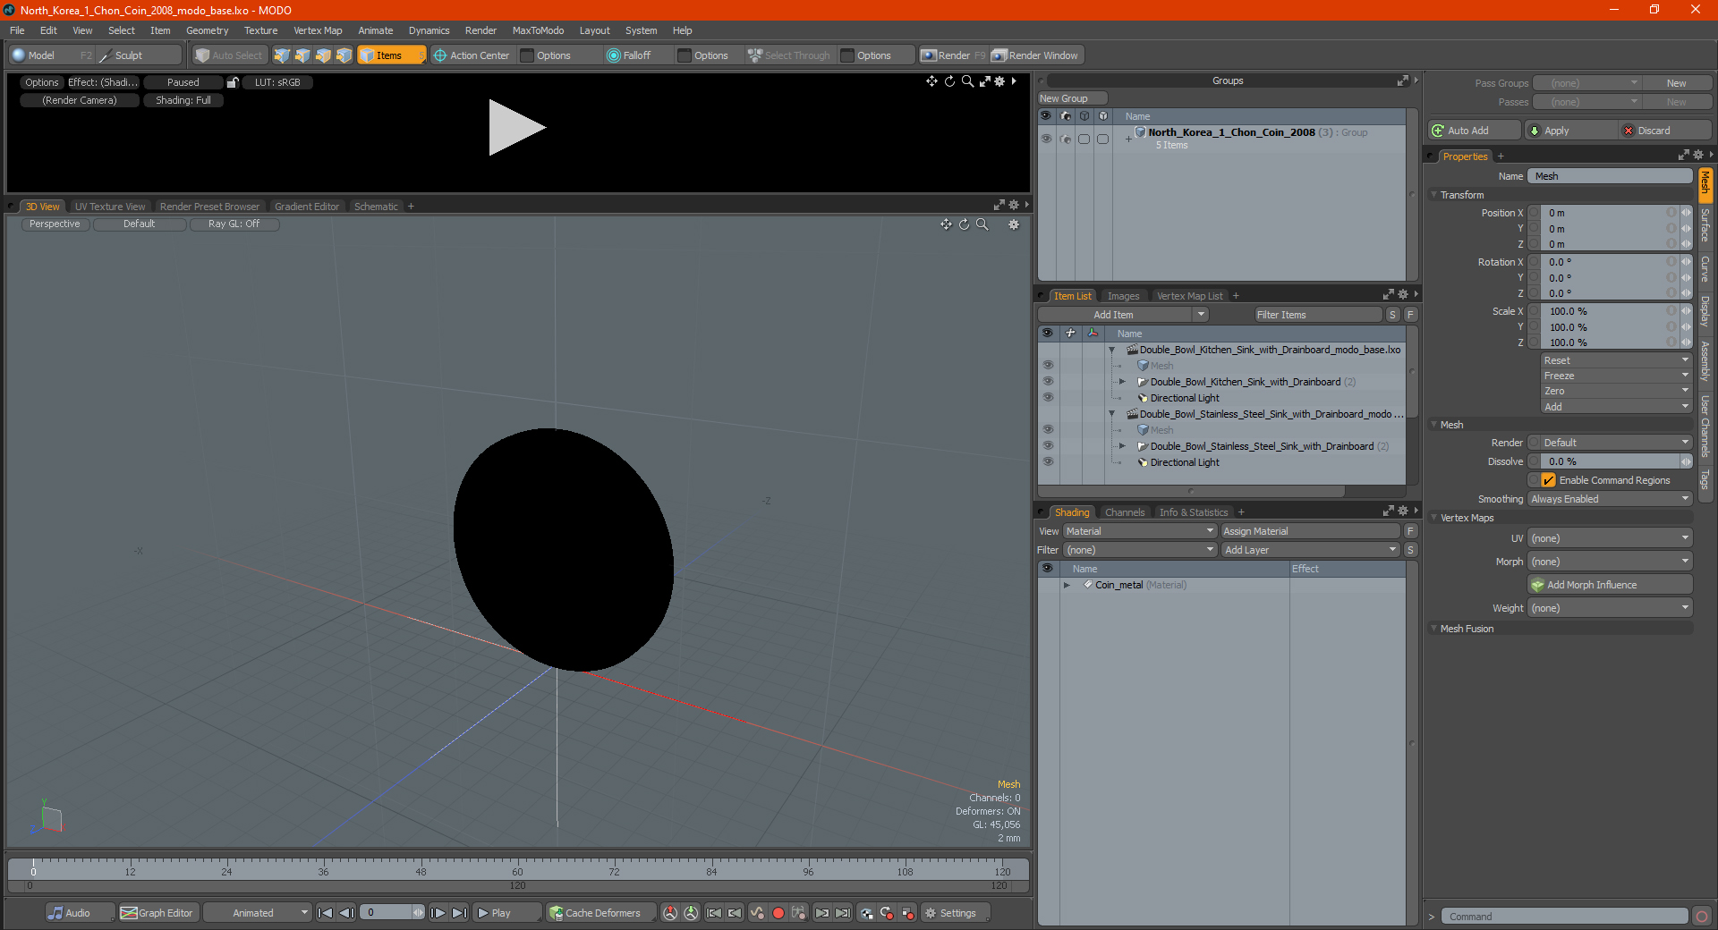
Task: Click the Item List horizontal scrollbar
Action: pyautogui.click(x=1191, y=491)
